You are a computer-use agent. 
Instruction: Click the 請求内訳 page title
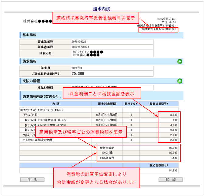pyautogui.click(x=102, y=9)
